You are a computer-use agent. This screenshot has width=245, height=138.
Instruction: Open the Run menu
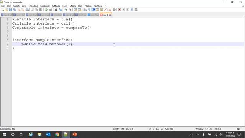point(80,6)
